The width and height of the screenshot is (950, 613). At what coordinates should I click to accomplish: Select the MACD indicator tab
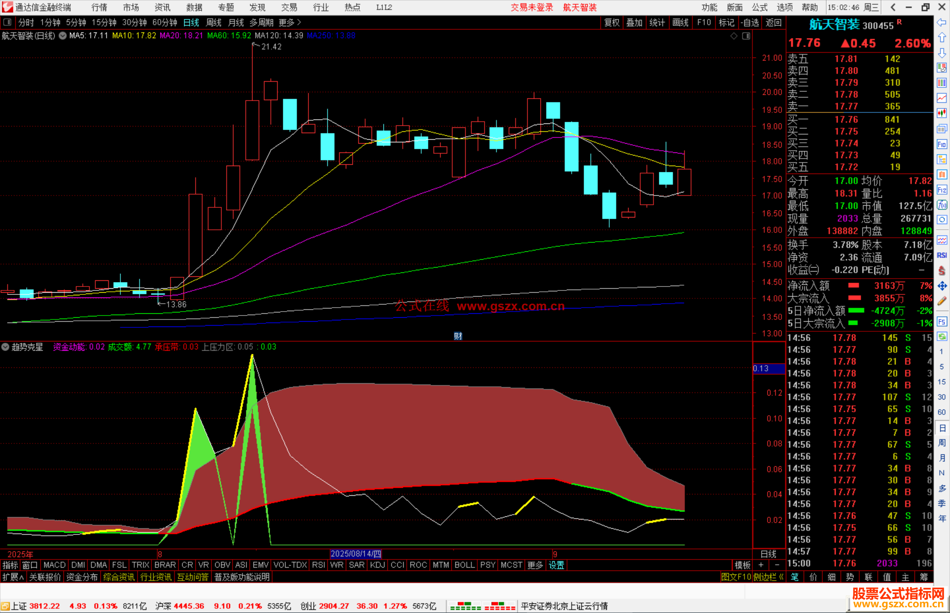coord(55,565)
